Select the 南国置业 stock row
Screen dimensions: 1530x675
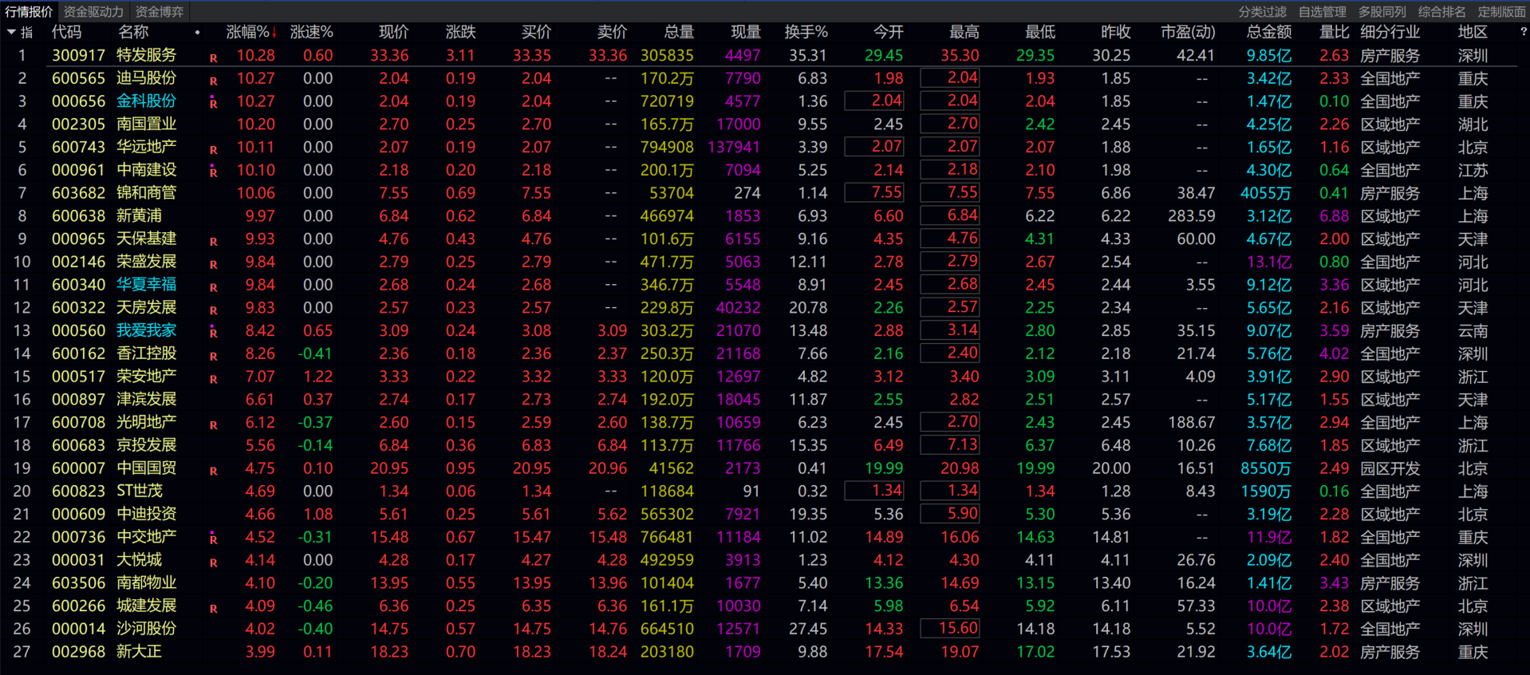765,124
